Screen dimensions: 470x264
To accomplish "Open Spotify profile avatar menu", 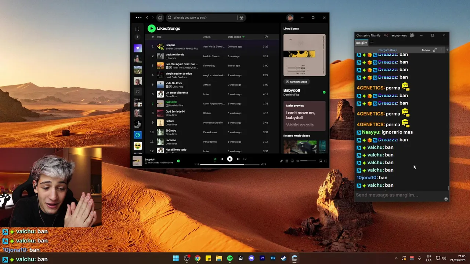I will pos(290,18).
